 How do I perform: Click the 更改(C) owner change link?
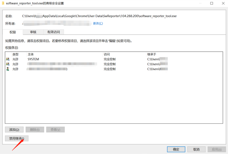98,23
